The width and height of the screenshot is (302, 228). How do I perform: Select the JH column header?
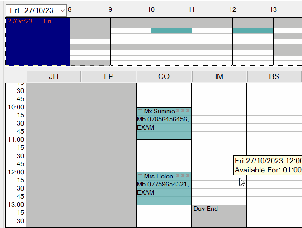pos(54,76)
